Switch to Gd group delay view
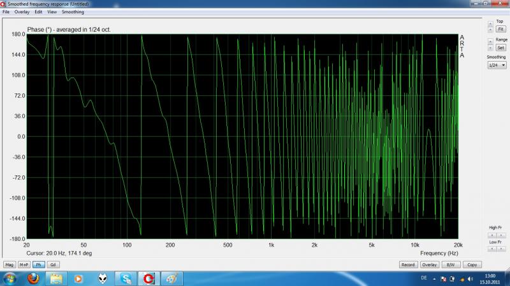510x286 pixels. (x=53, y=264)
